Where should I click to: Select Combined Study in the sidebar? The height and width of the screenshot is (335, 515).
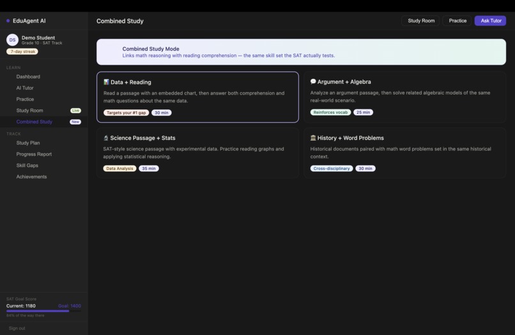point(44,121)
